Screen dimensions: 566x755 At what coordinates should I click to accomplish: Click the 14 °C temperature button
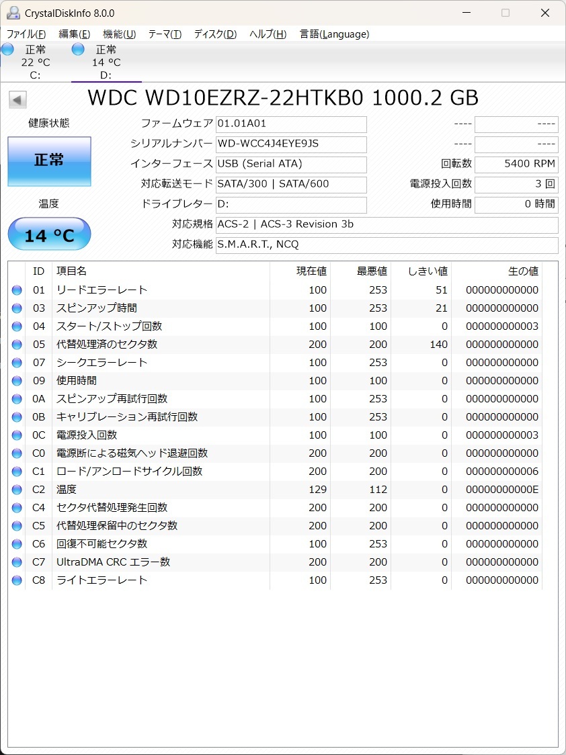click(x=49, y=234)
